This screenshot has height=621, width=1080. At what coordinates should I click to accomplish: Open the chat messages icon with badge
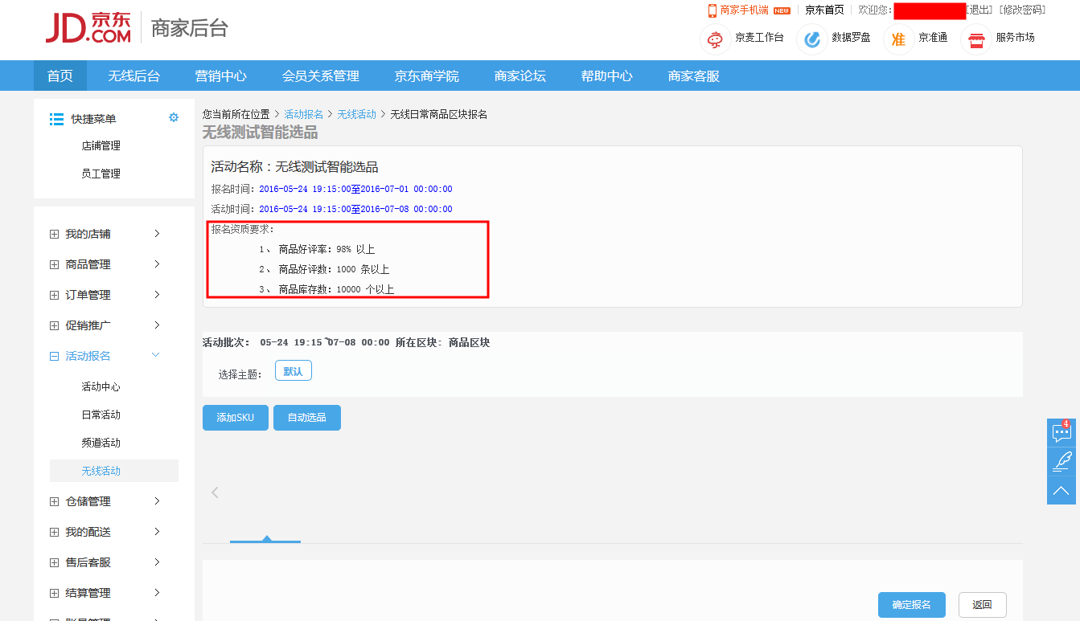click(x=1062, y=433)
